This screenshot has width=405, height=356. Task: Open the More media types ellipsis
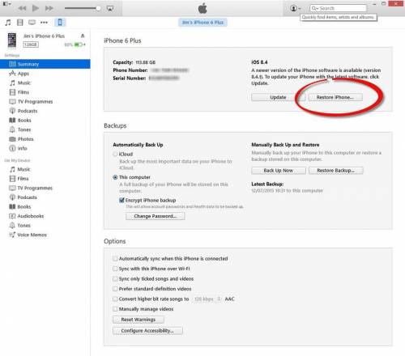click(44, 23)
